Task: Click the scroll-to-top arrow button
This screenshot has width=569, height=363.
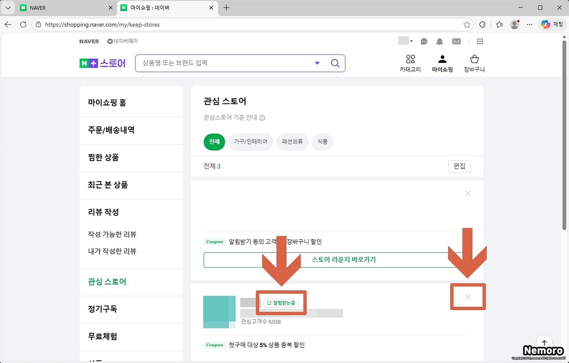Action: click(544, 342)
